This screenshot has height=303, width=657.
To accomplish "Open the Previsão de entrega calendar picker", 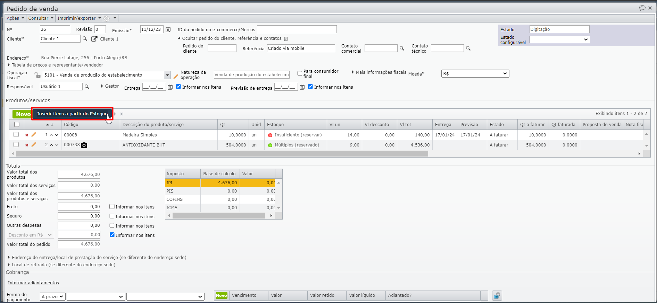I will tap(302, 87).
